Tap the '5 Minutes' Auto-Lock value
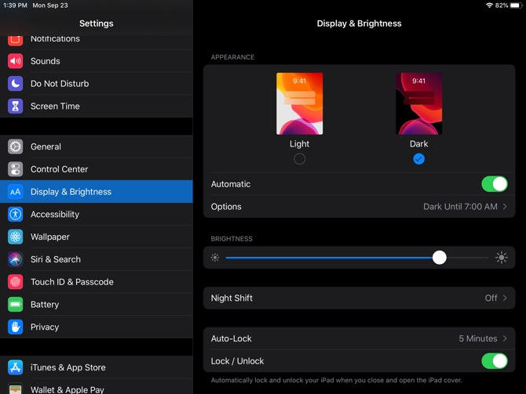This screenshot has height=394, width=526. pos(477,338)
